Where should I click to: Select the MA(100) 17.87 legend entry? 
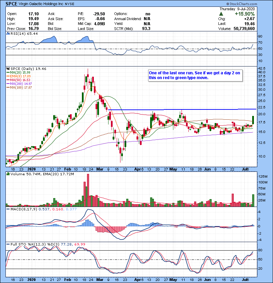pos(19,88)
